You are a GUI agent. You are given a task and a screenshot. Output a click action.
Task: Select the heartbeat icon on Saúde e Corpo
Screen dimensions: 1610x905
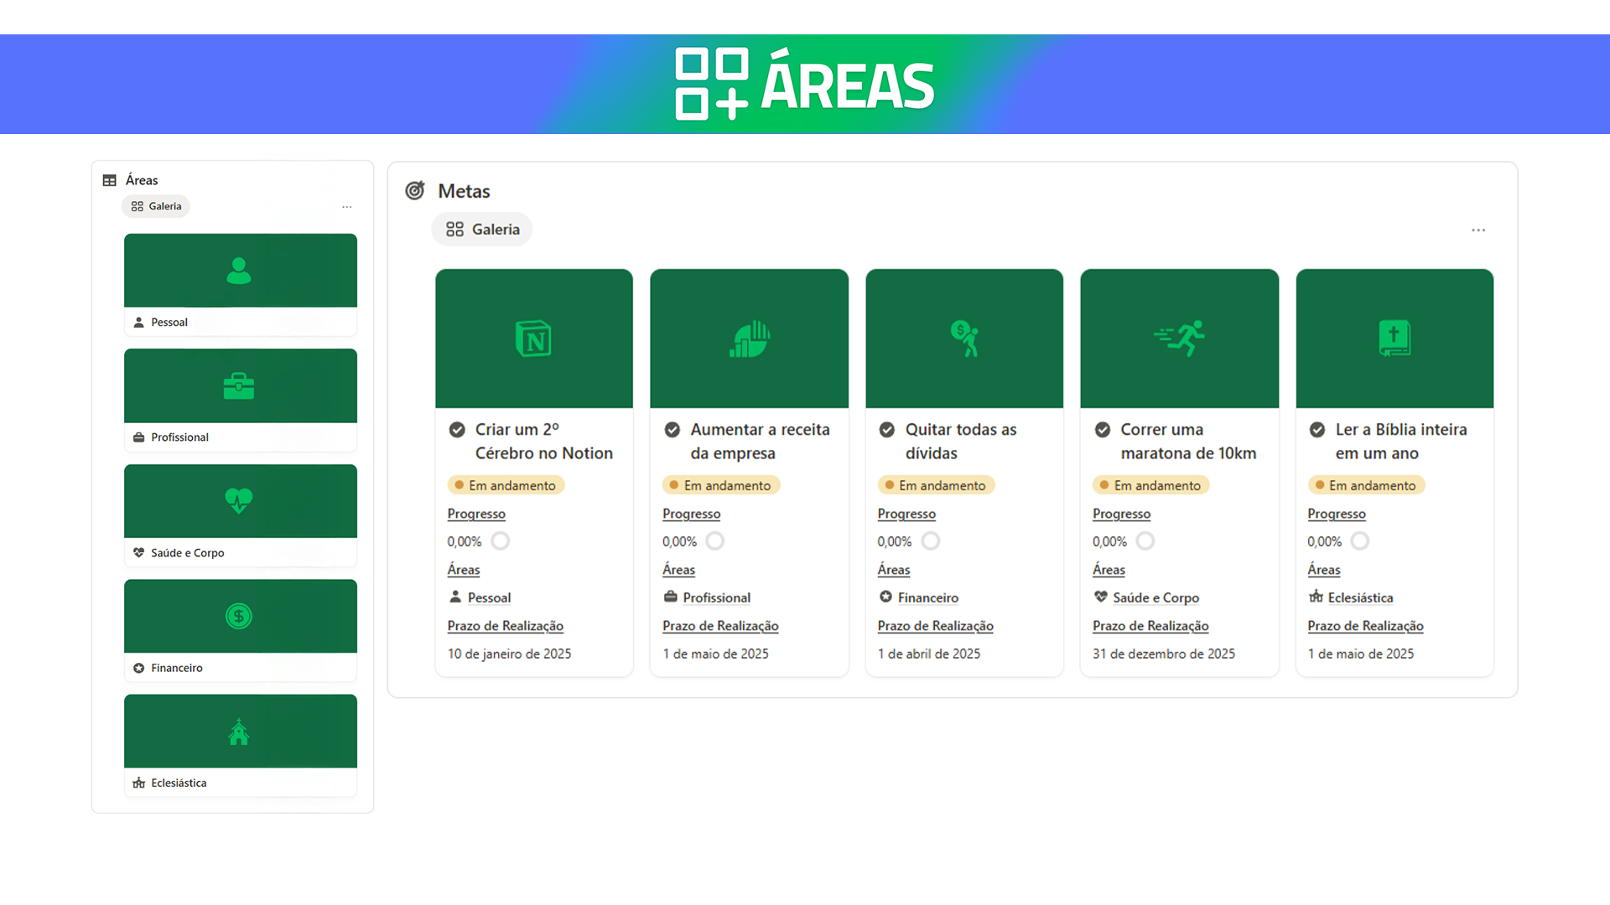click(240, 500)
